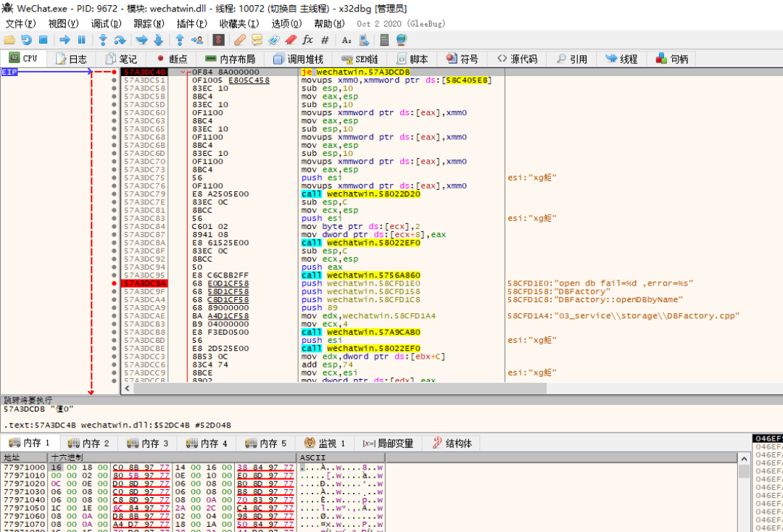The width and height of the screenshot is (783, 532).
Task: Open the Variables hash icon
Action: tap(325, 40)
